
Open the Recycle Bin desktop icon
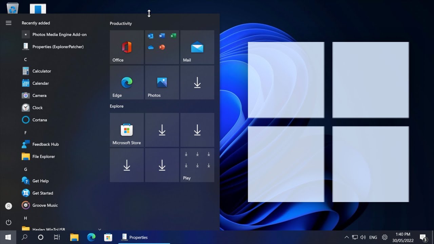13,7
